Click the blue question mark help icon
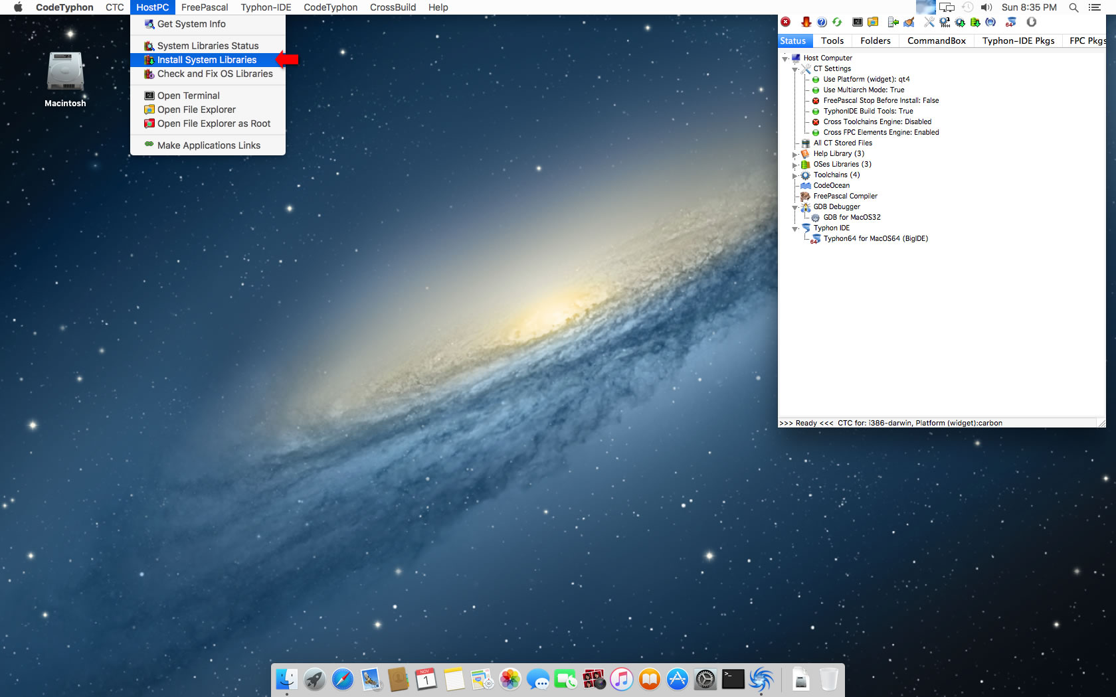The height and width of the screenshot is (697, 1116). pos(822,22)
